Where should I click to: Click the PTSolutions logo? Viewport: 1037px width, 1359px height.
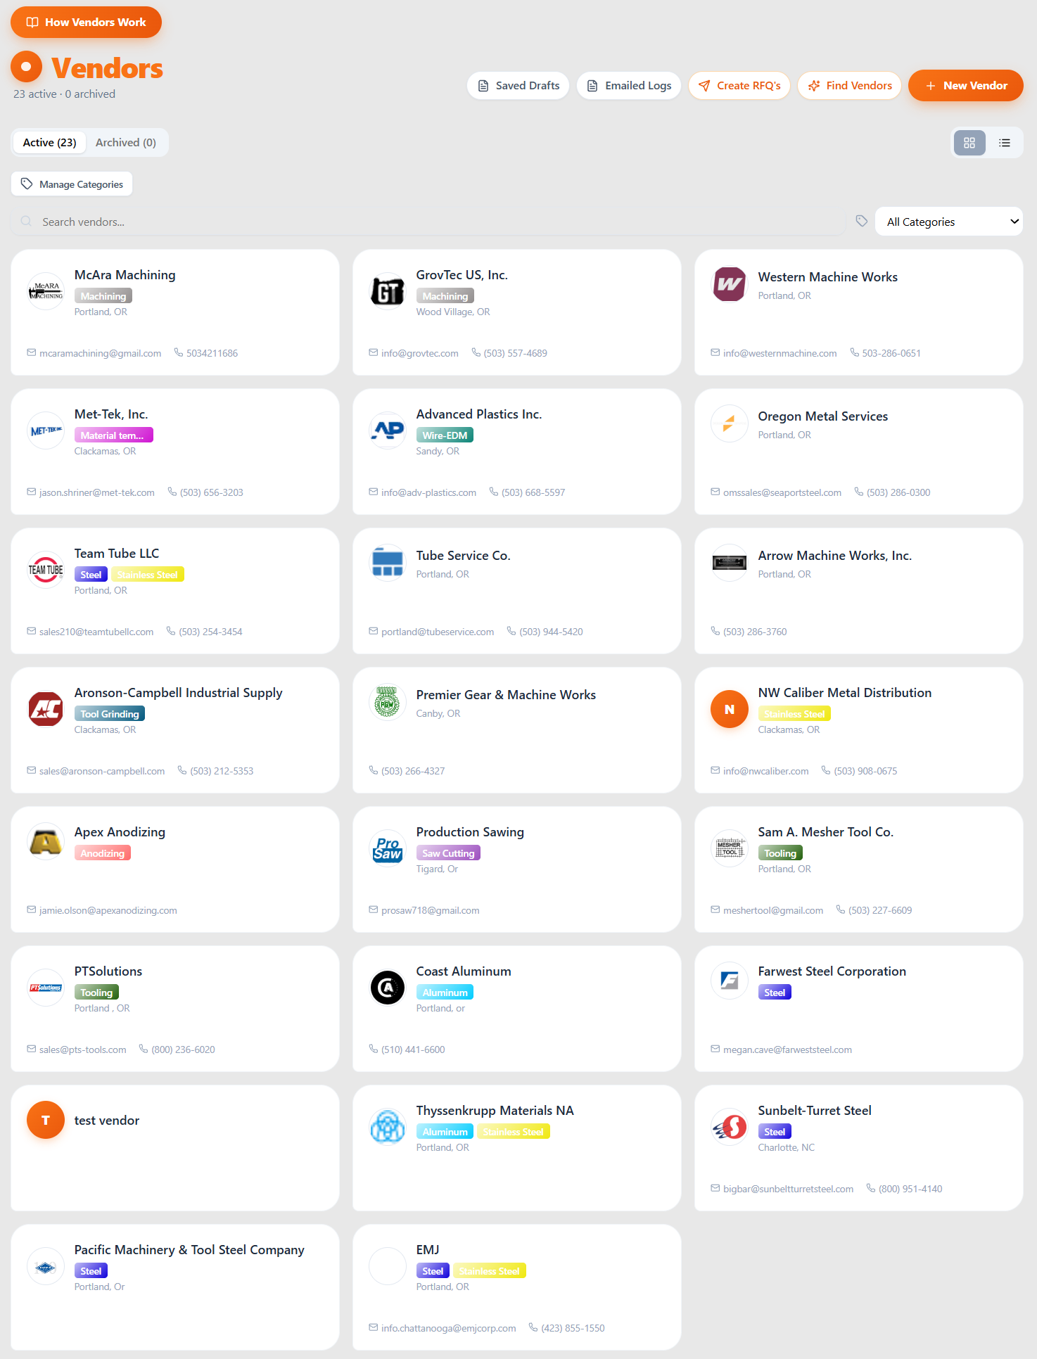click(46, 988)
